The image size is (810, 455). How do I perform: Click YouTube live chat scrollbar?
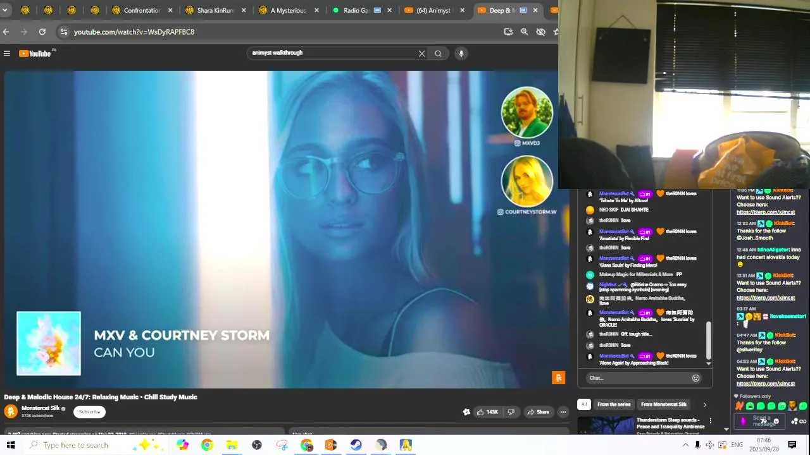coord(709,340)
